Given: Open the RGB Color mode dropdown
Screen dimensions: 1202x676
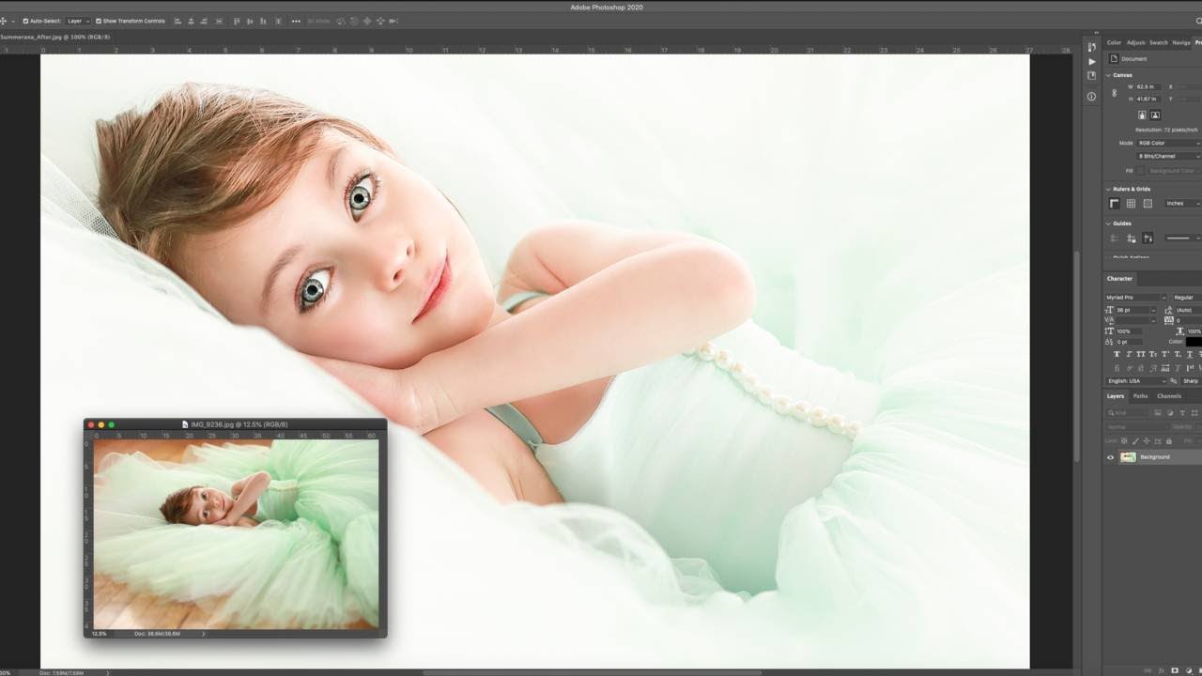Looking at the screenshot, I should coord(1169,143).
